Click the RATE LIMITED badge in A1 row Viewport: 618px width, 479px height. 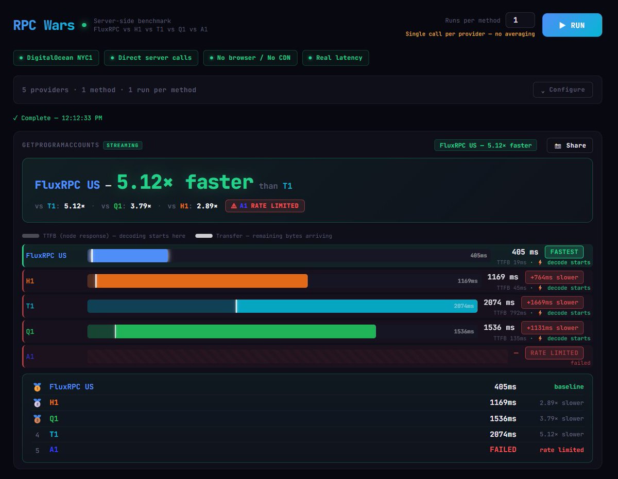554,353
